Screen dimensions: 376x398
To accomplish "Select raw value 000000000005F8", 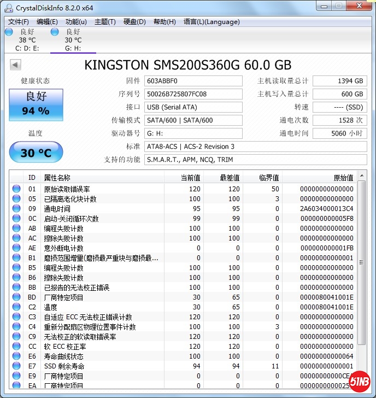I will [327, 219].
